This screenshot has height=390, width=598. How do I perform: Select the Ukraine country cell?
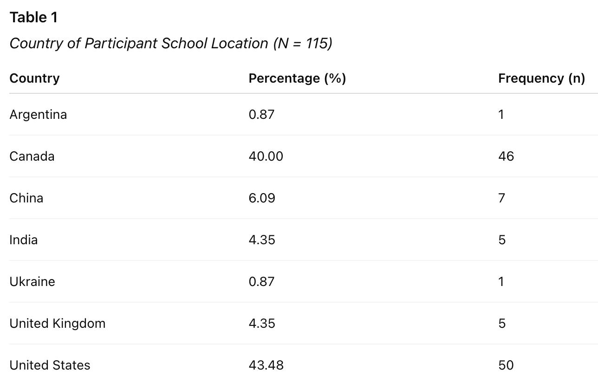32,281
